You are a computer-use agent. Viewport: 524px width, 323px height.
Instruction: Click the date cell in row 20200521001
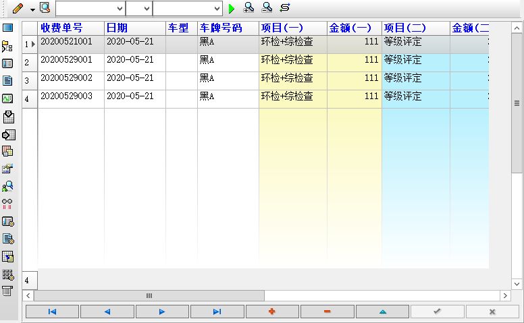click(x=135, y=45)
